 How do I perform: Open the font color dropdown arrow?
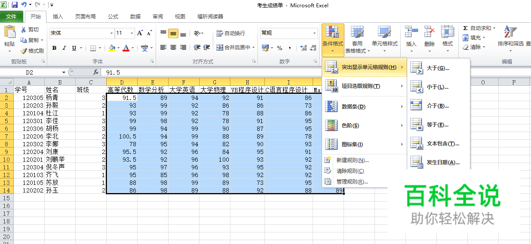click(x=132, y=48)
